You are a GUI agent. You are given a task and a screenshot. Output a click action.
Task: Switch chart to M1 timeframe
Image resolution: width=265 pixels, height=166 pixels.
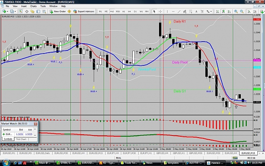coord(100,11)
